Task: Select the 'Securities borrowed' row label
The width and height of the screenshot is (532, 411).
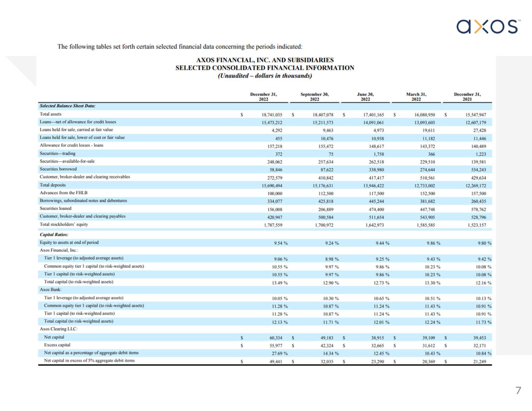Action: [x=58, y=169]
